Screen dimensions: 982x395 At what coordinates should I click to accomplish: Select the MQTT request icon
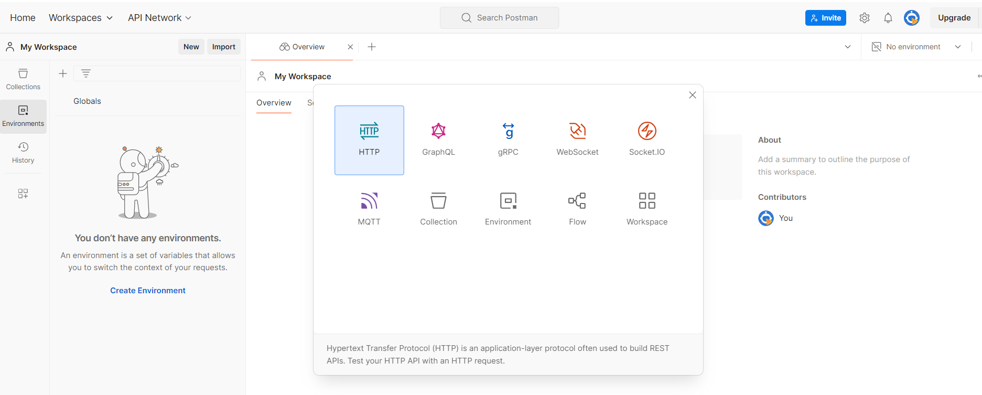(369, 201)
